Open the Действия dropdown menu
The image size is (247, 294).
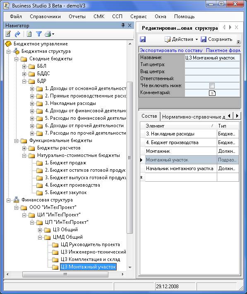(181, 39)
